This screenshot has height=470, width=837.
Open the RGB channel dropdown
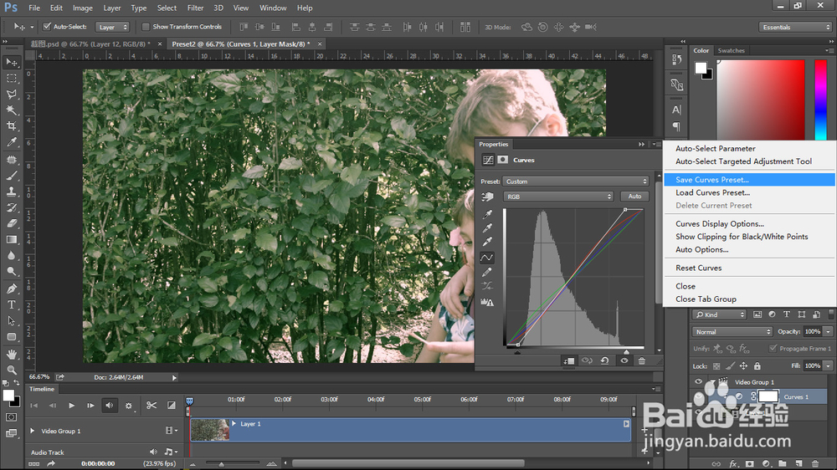[x=558, y=197]
